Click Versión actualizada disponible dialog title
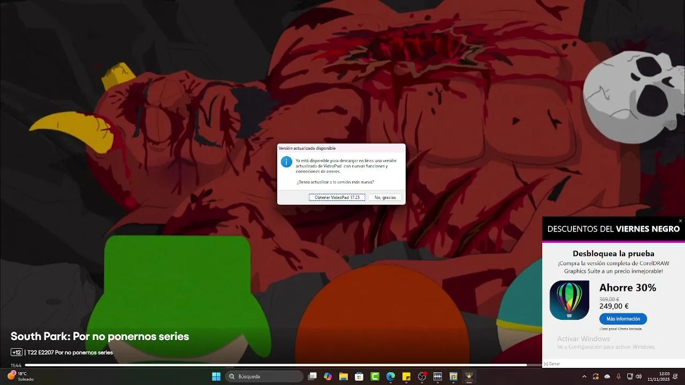Viewport: 685px width, 385px height. (x=307, y=148)
